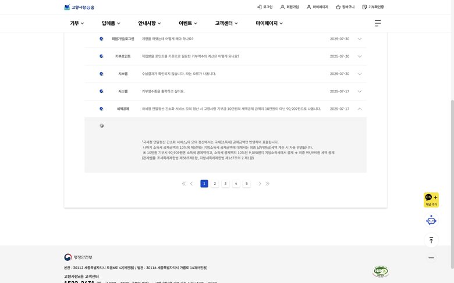
Task: Click the 로그인 login icon link
Action: [265, 7]
